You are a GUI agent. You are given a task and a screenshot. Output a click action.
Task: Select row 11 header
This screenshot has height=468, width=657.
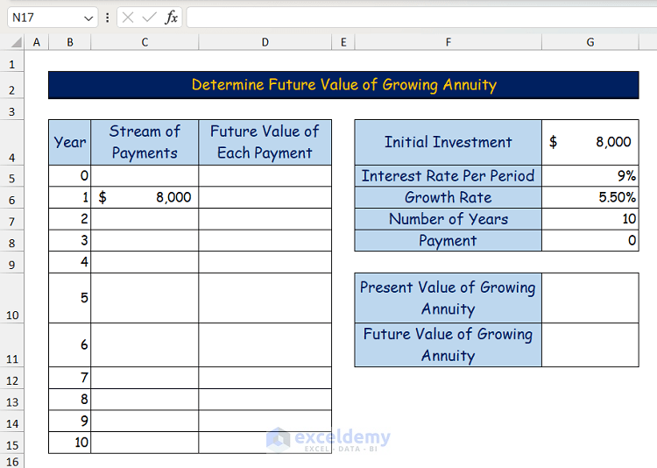coord(11,345)
